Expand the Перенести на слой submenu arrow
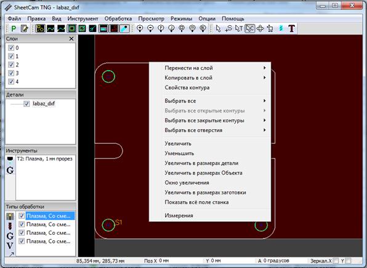The width and height of the screenshot is (367, 268). pyautogui.click(x=265, y=68)
